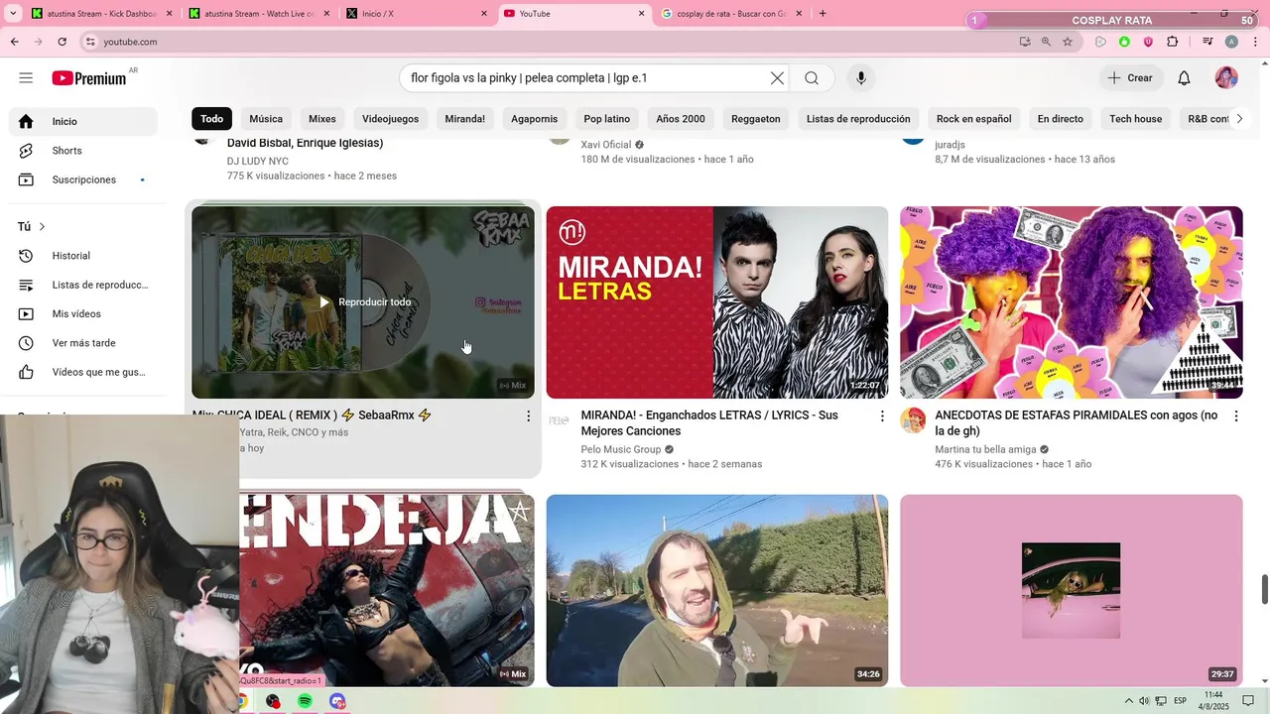
Task: Open Listas de reproducción in the sidebar
Action: click(83, 285)
